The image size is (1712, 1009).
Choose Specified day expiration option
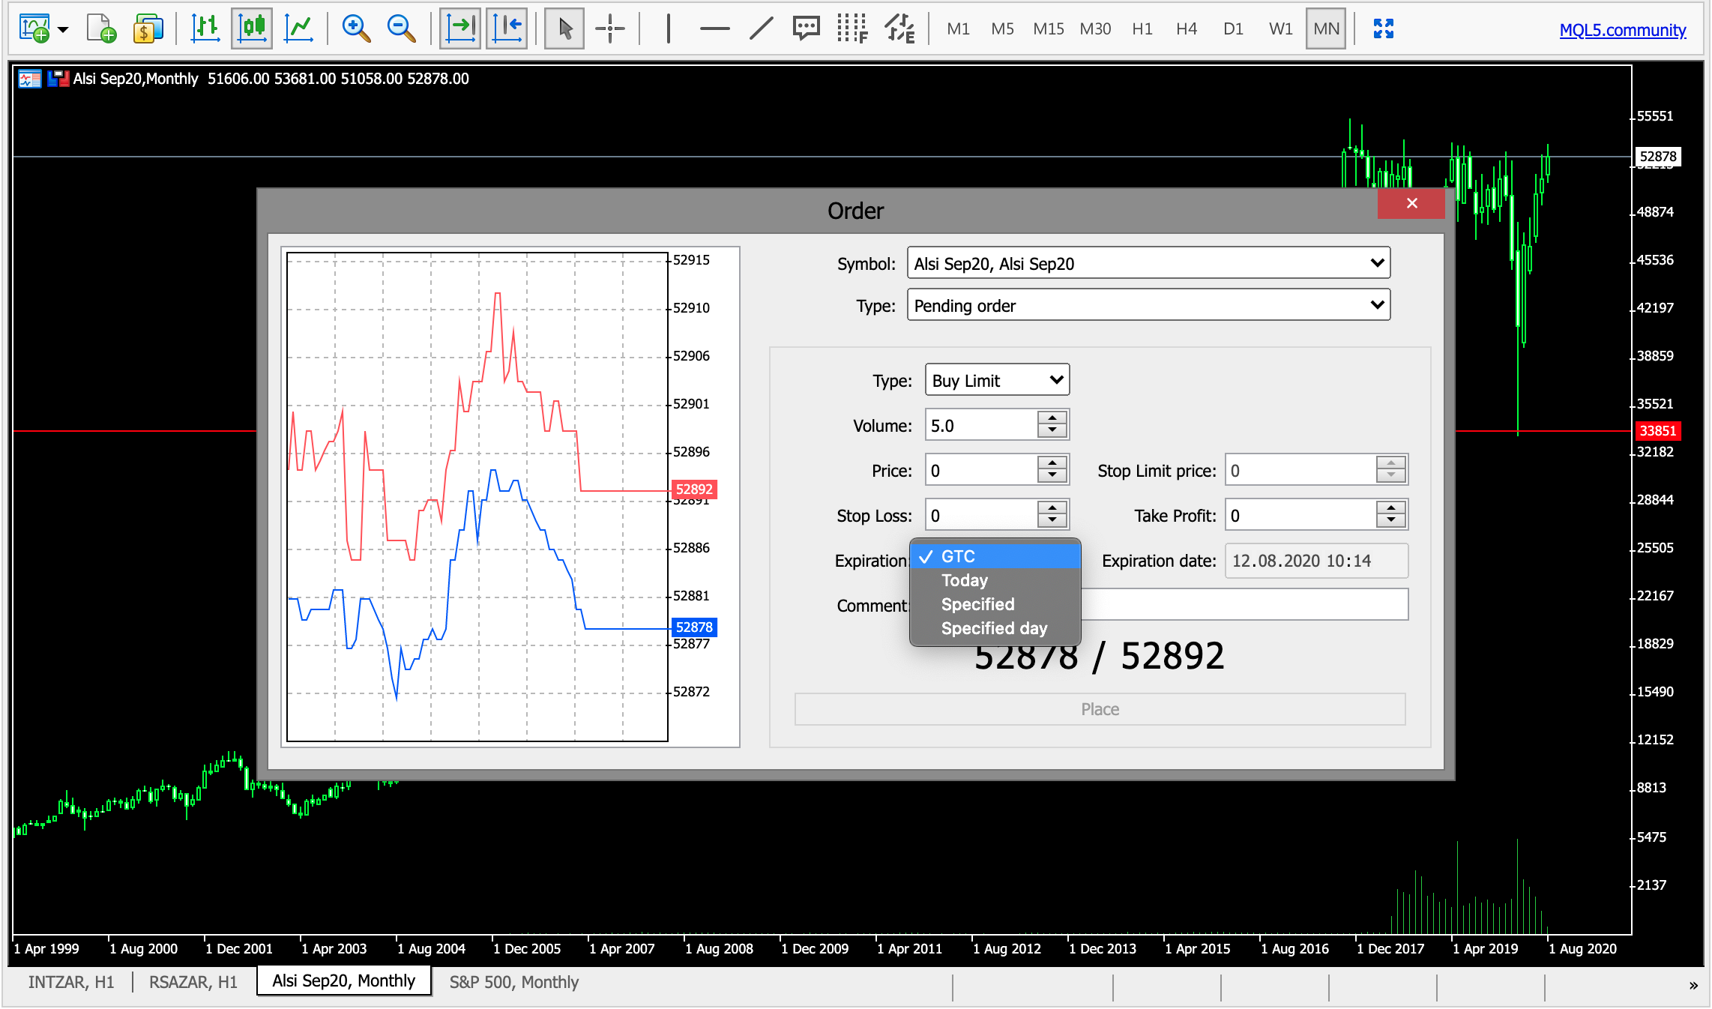pos(994,628)
